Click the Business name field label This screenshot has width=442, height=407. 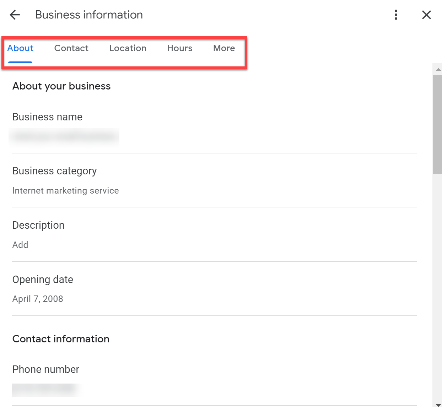[47, 117]
